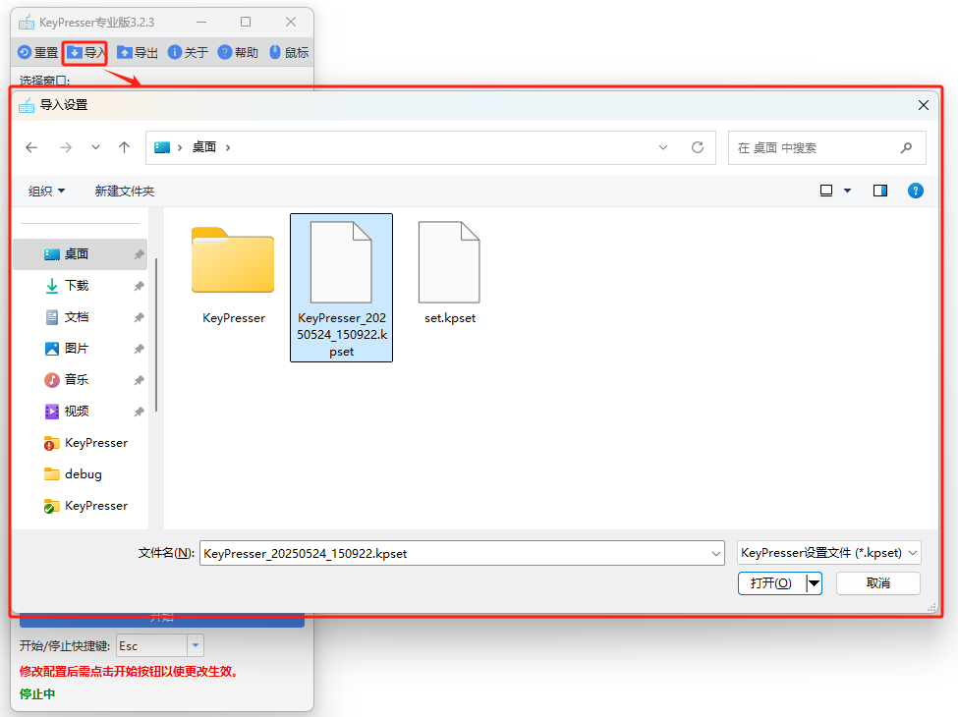Click 桌面 breadcrumb in the address bar
Screen dimensions: 958x717
point(204,147)
